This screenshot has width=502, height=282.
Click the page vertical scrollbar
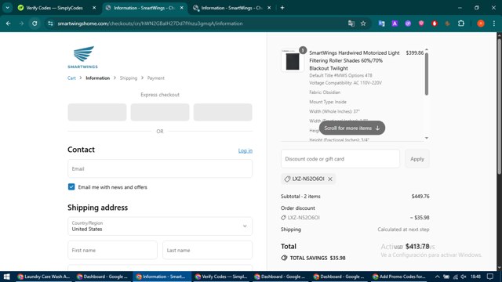499,106
